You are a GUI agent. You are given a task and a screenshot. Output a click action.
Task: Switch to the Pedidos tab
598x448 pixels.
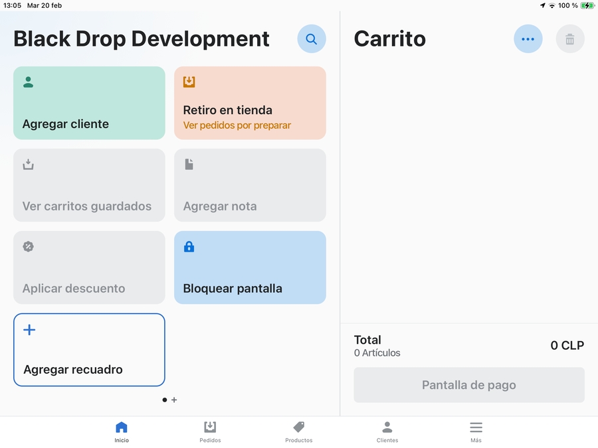[x=210, y=431]
